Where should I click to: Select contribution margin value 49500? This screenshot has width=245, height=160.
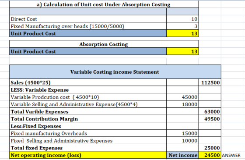click(x=210, y=119)
